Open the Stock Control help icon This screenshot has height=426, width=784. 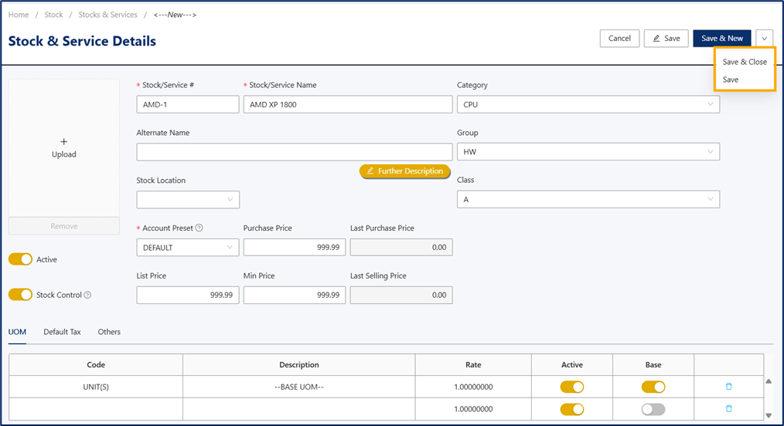click(x=87, y=295)
